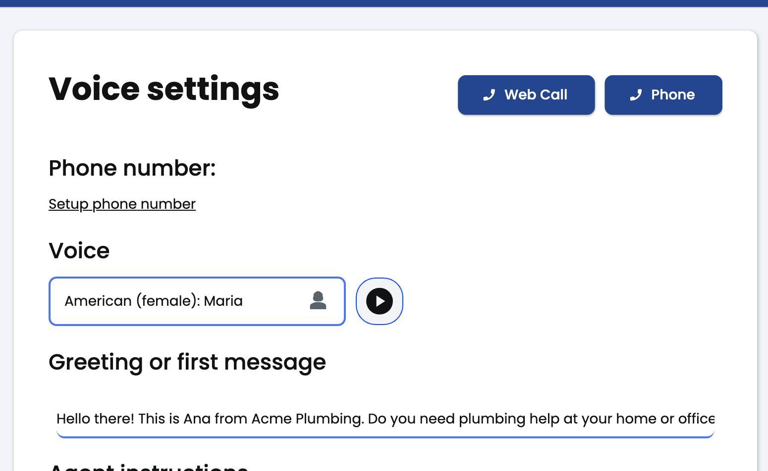Click the dark blue top header bar
This screenshot has width=768, height=471.
[x=384, y=3]
